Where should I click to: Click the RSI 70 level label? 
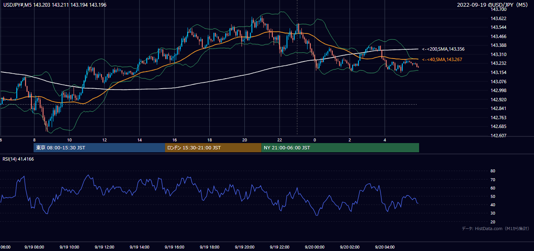click(x=493, y=179)
